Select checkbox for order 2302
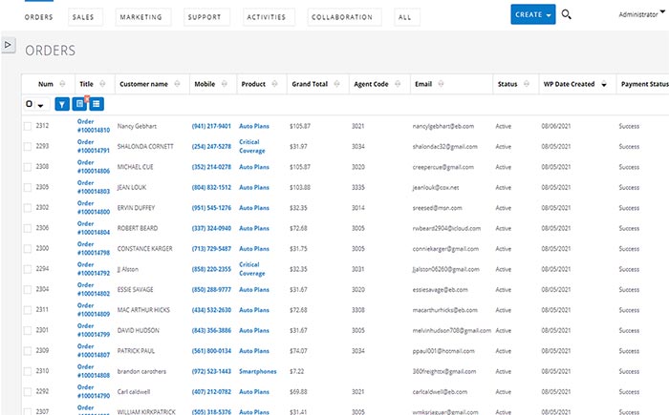Image resolution: width=669 pixels, height=415 pixels. (x=28, y=208)
